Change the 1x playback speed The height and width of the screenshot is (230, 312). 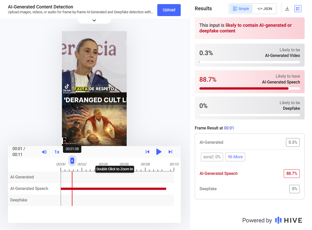click(x=57, y=152)
